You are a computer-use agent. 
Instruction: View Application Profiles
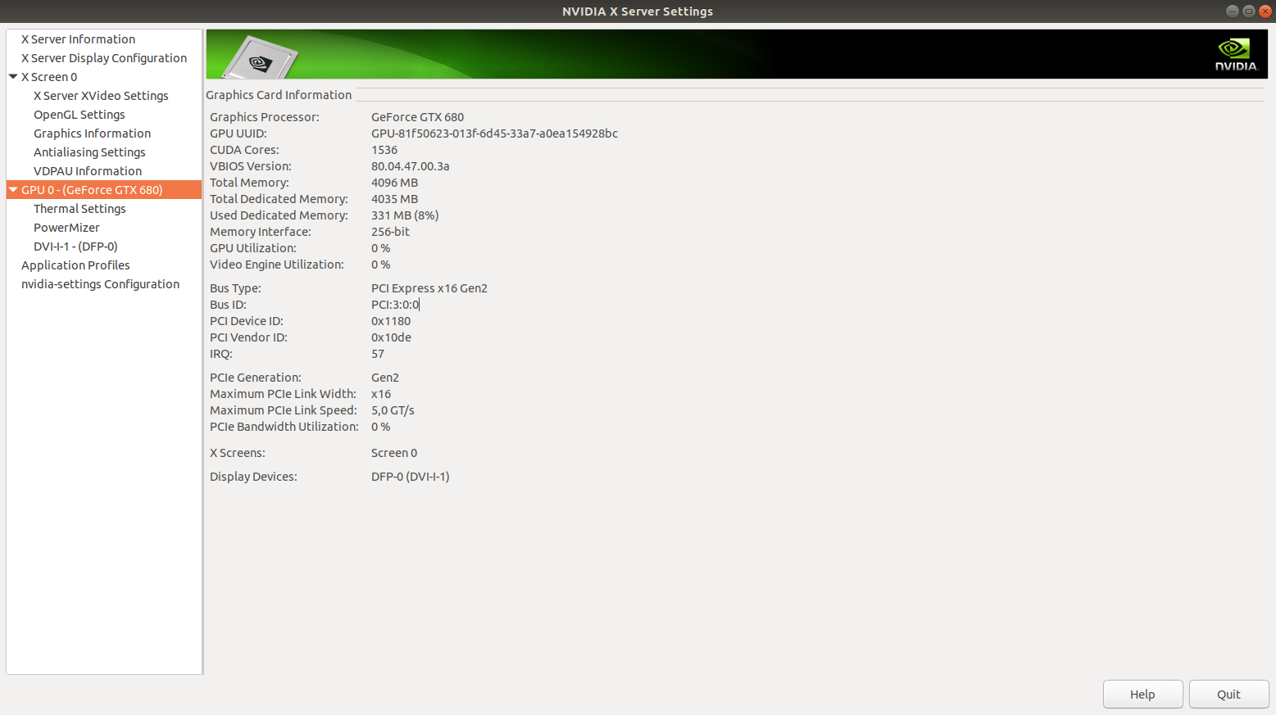coord(75,265)
